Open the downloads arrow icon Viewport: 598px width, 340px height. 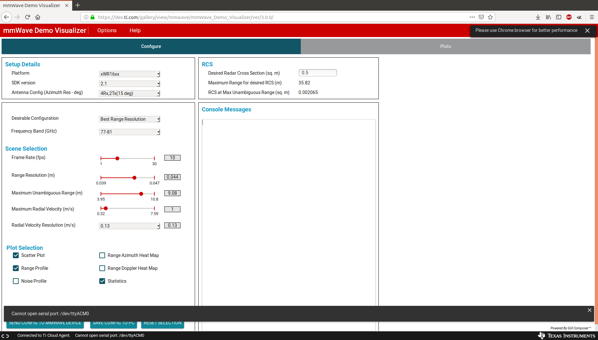pos(538,17)
